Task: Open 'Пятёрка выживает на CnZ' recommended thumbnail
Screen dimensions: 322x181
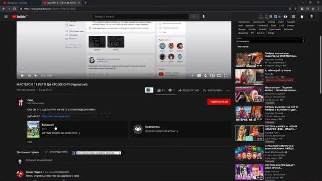Action: pyautogui.click(x=250, y=113)
